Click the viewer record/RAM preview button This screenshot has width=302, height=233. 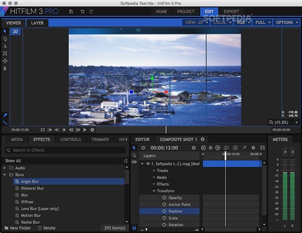pos(92,130)
